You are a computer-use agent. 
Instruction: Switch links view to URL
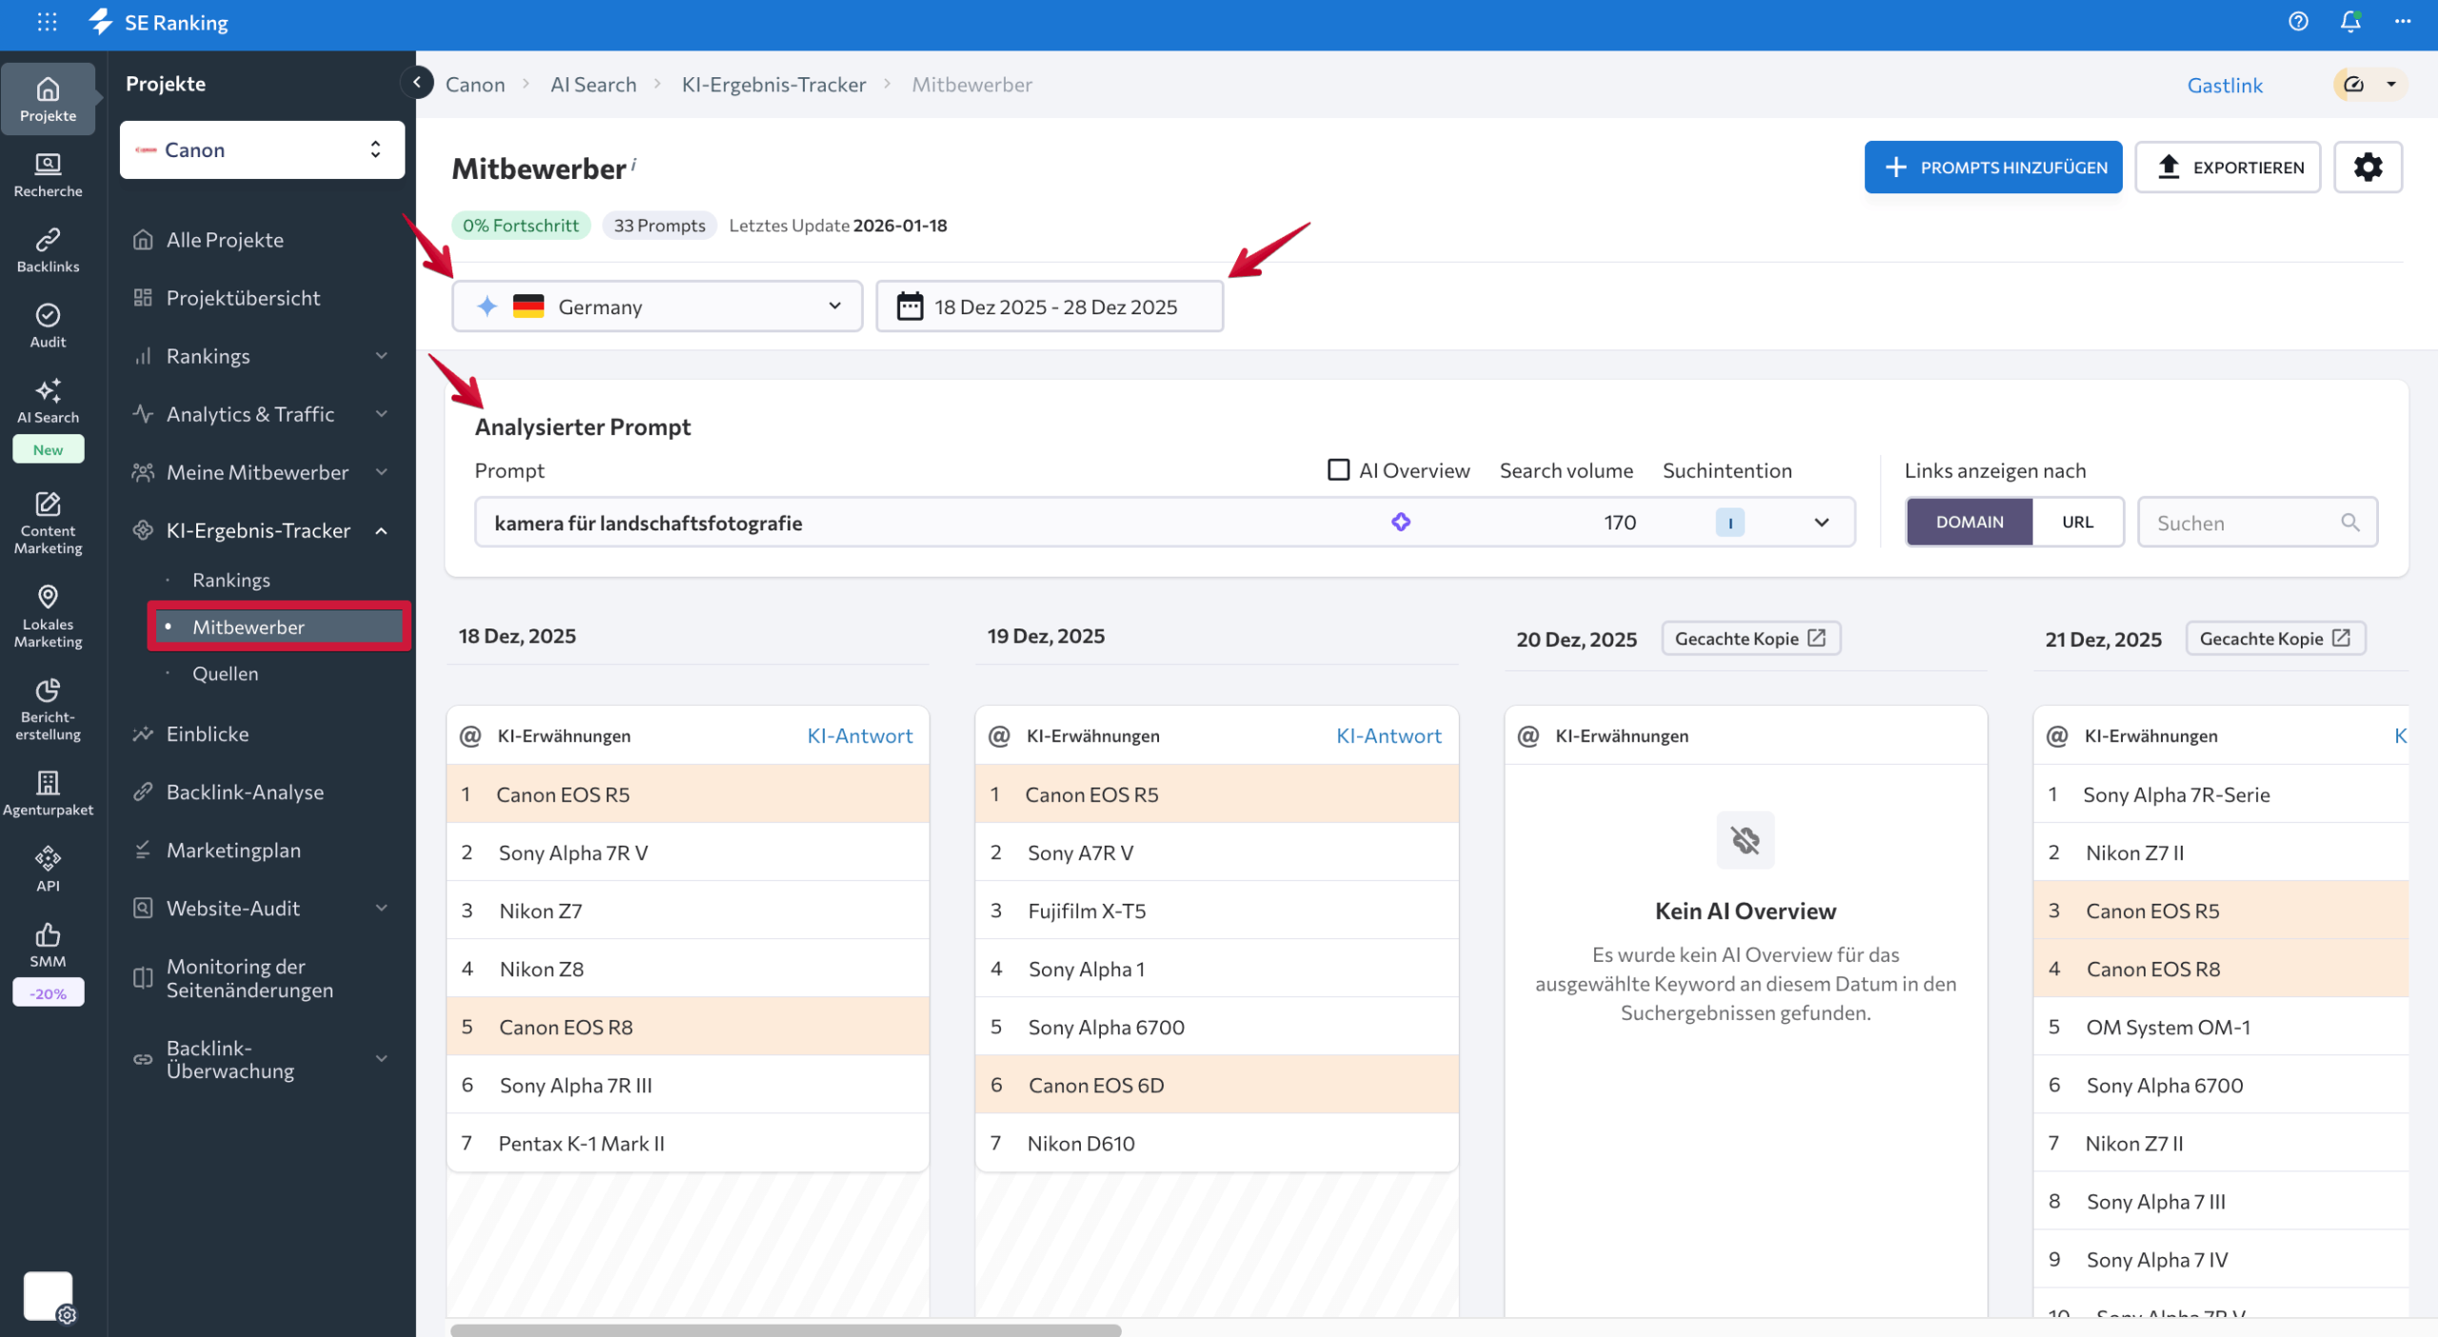pos(2077,522)
